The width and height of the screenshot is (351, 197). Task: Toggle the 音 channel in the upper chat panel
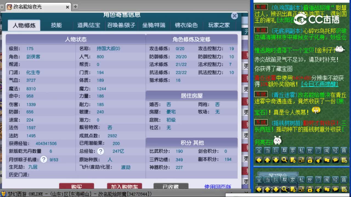point(344,150)
